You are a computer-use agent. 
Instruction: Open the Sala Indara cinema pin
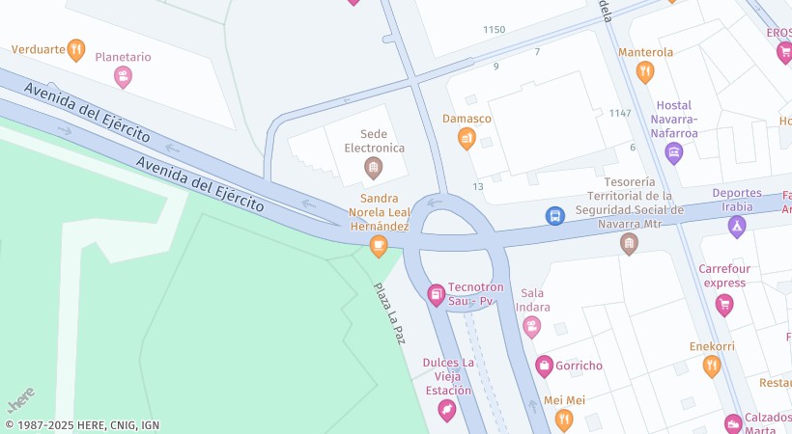pyautogui.click(x=531, y=327)
